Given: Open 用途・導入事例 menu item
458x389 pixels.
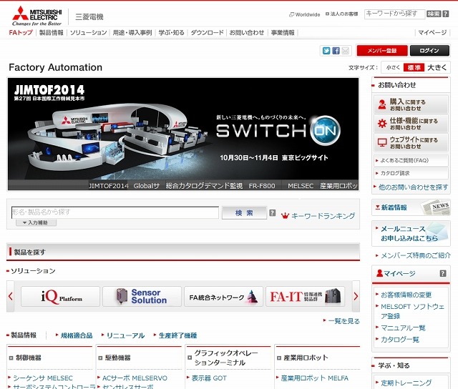Looking at the screenshot, I should click(x=132, y=32).
